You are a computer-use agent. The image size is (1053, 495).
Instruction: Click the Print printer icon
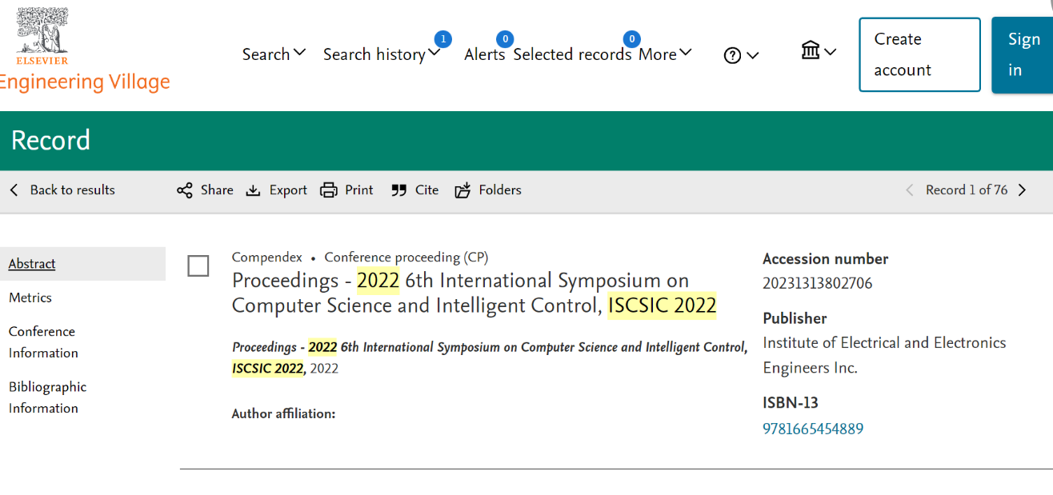329,190
